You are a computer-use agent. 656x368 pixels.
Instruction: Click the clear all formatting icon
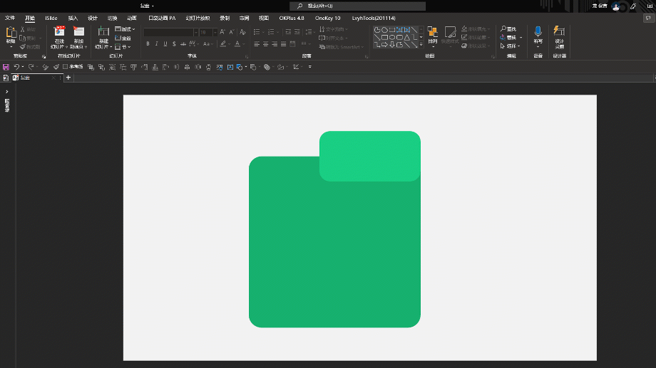[242, 32]
